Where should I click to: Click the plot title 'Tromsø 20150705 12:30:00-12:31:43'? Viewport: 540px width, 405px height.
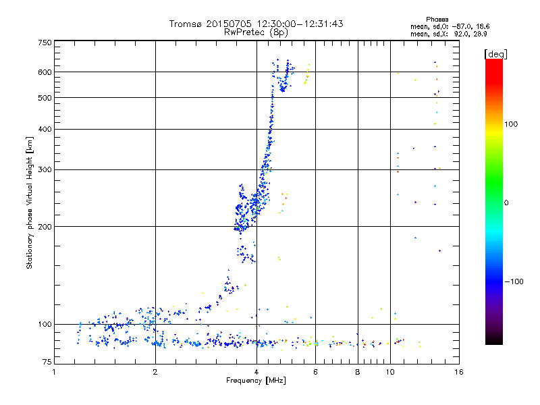tap(256, 24)
